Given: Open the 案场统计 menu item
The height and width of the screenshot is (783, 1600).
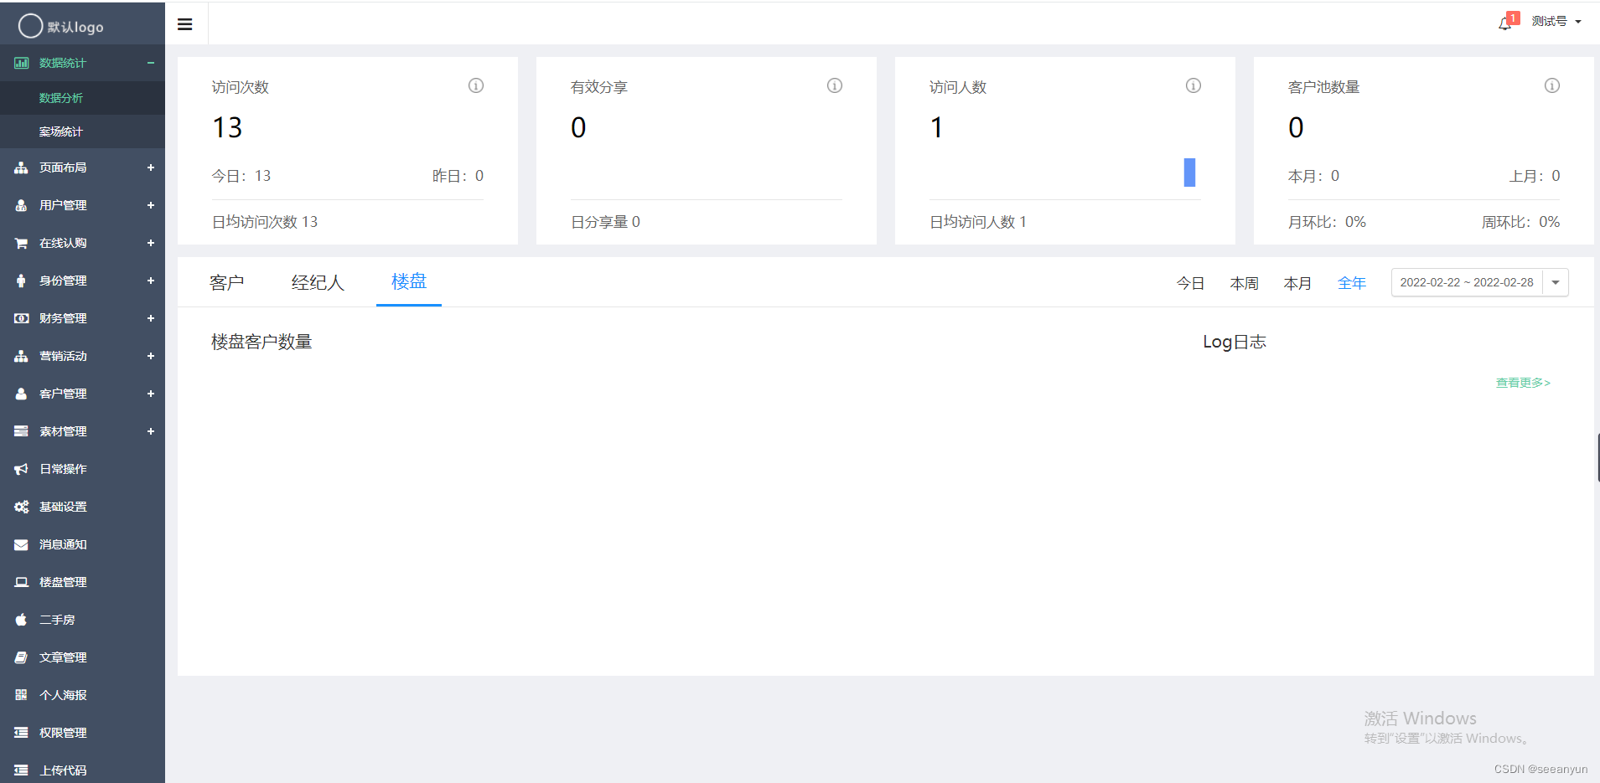Looking at the screenshot, I should pos(60,131).
